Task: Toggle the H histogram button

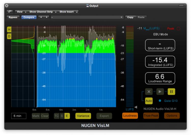Action: 9,30
